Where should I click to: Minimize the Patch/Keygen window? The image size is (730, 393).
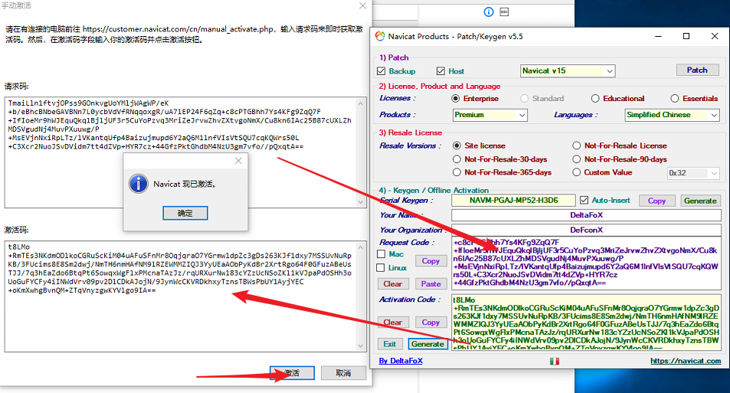pyautogui.click(x=658, y=36)
